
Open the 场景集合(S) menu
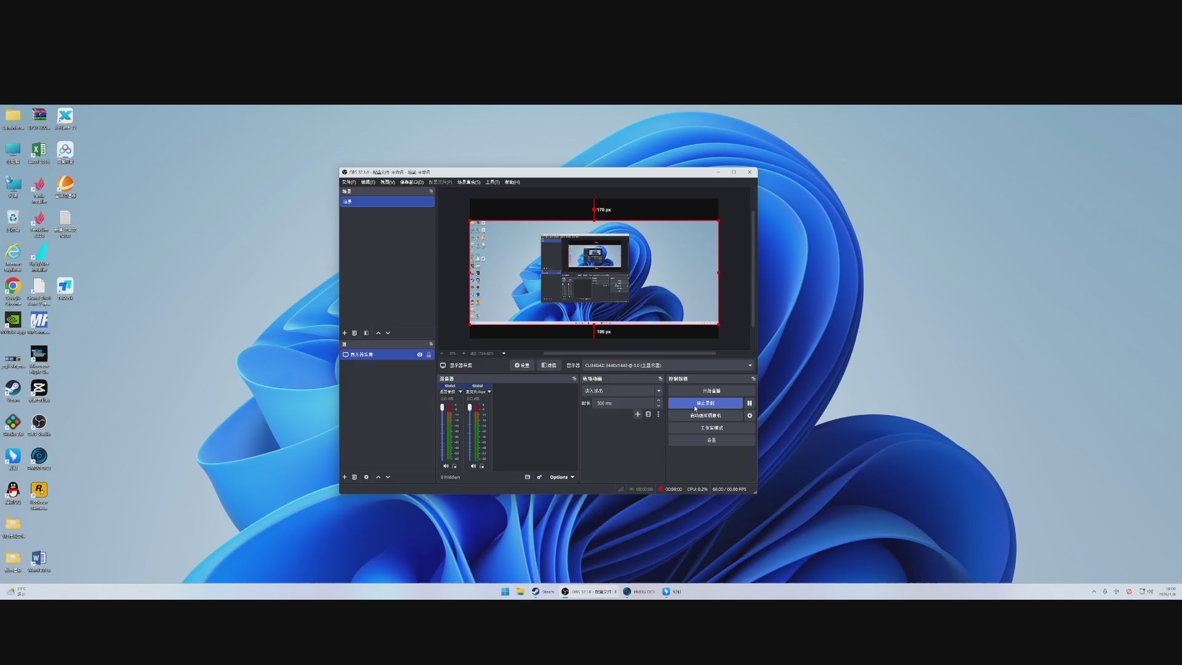click(468, 182)
